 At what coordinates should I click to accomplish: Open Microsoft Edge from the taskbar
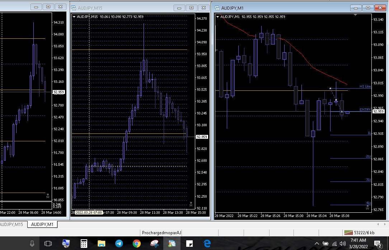[x=207, y=244]
